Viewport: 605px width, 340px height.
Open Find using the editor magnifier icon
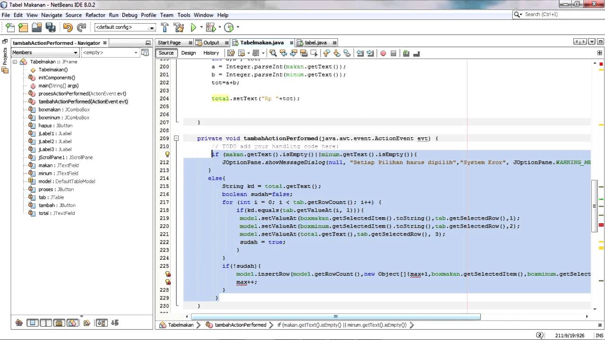pyautogui.click(x=273, y=53)
